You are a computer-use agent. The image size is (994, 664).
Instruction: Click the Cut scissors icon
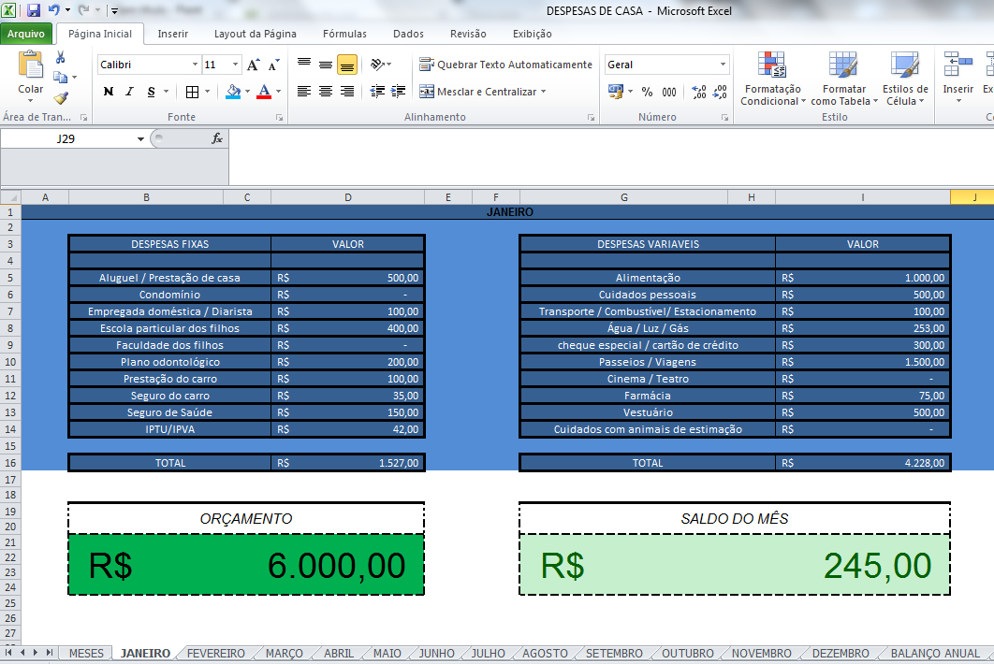click(x=61, y=58)
